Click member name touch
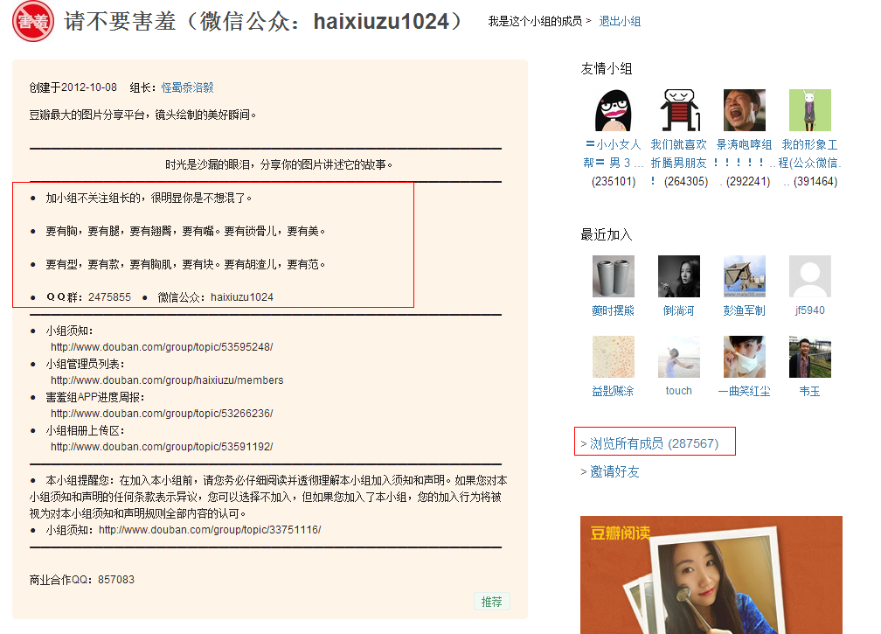881x634 pixels. 679,391
